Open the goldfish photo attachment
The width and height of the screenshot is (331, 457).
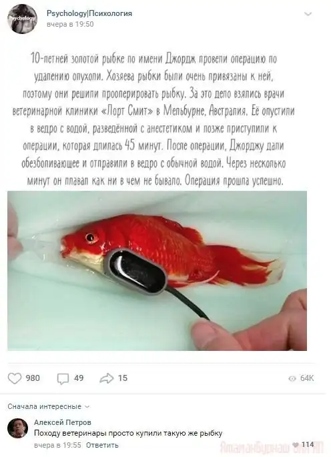[x=157, y=271]
